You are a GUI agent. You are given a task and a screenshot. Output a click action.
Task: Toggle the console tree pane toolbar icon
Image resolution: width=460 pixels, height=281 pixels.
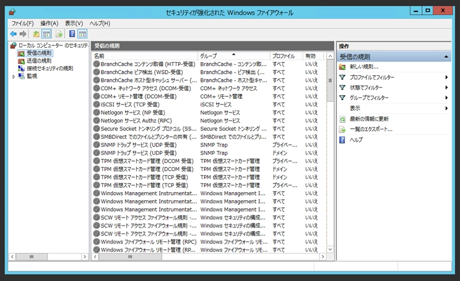click(47, 34)
